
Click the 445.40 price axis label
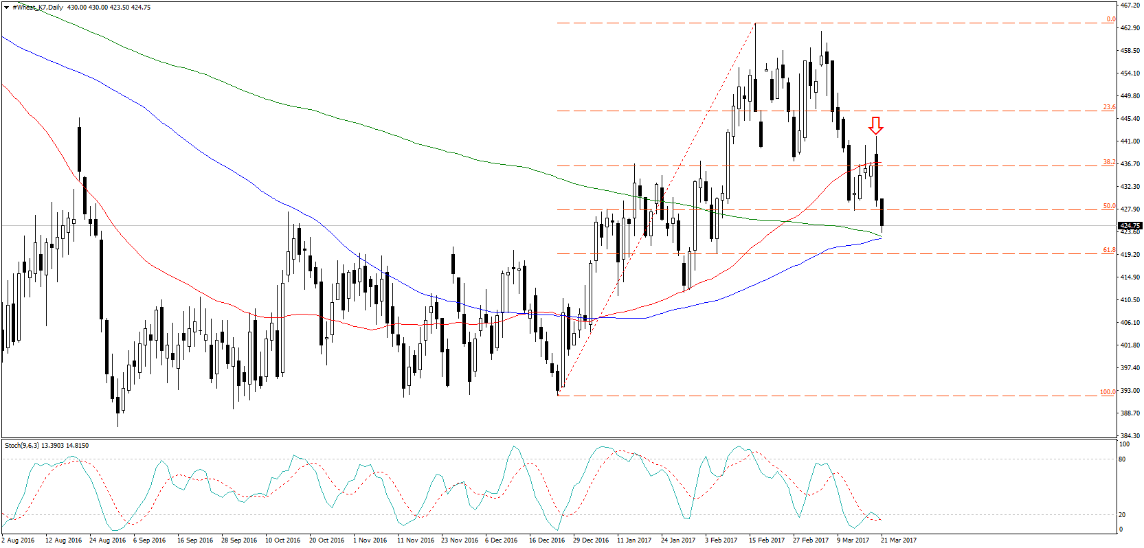1130,119
